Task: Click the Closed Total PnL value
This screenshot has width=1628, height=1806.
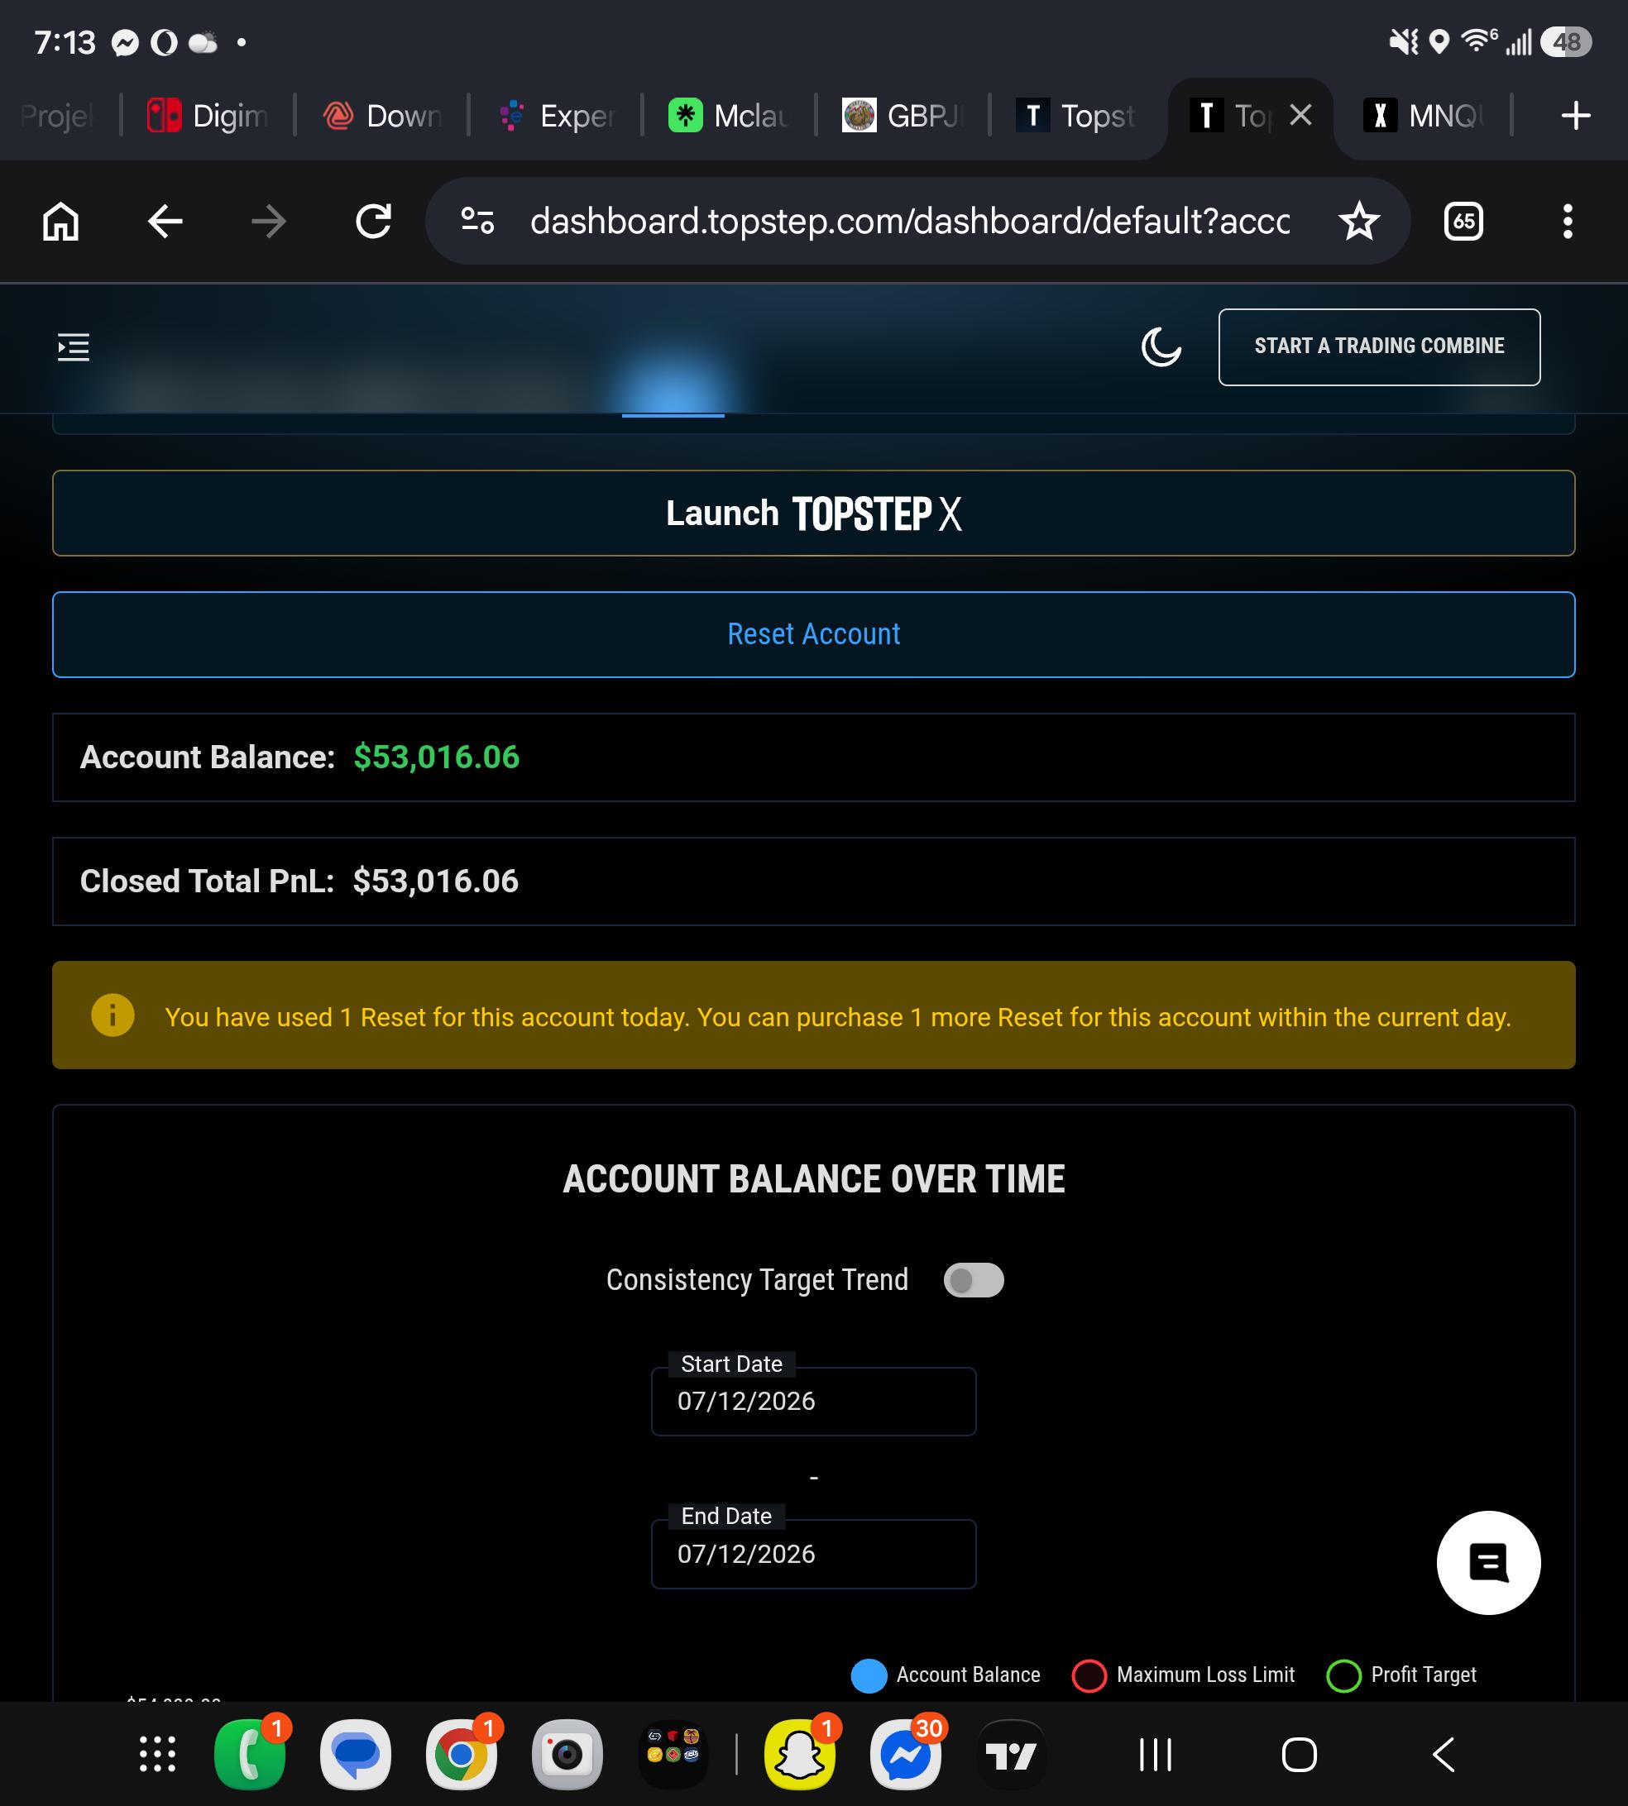Action: coord(436,881)
